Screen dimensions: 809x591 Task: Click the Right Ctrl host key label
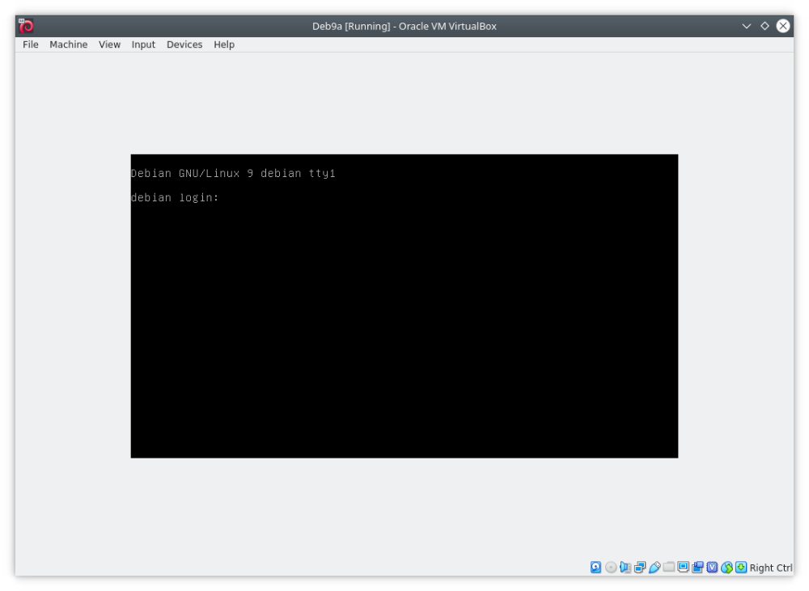771,568
